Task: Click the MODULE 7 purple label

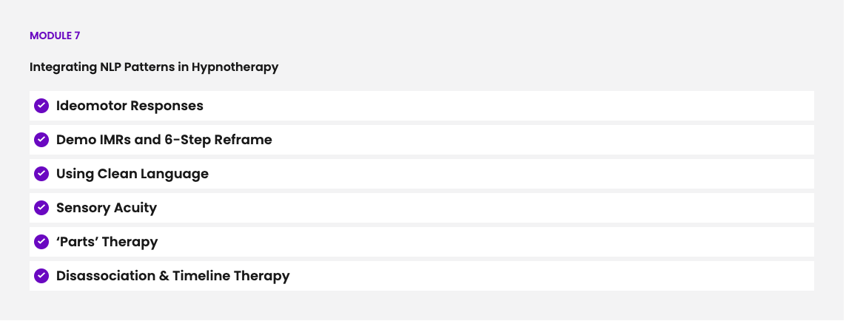Action: click(x=55, y=36)
